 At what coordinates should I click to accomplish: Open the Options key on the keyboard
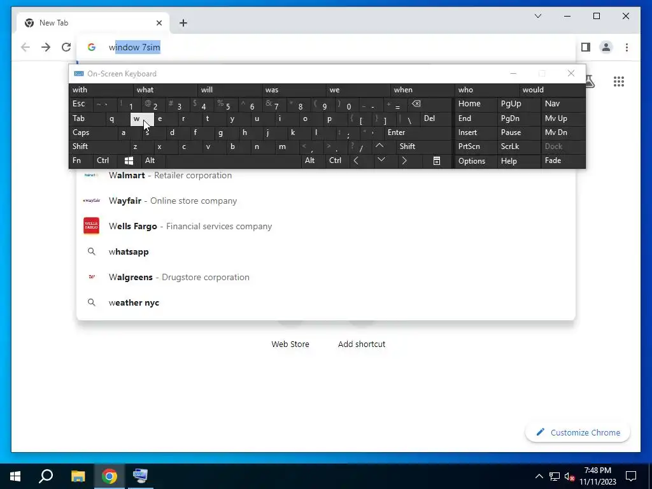(x=476, y=161)
